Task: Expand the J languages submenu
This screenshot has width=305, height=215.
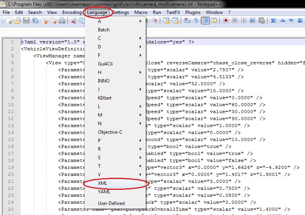Action: (116, 89)
